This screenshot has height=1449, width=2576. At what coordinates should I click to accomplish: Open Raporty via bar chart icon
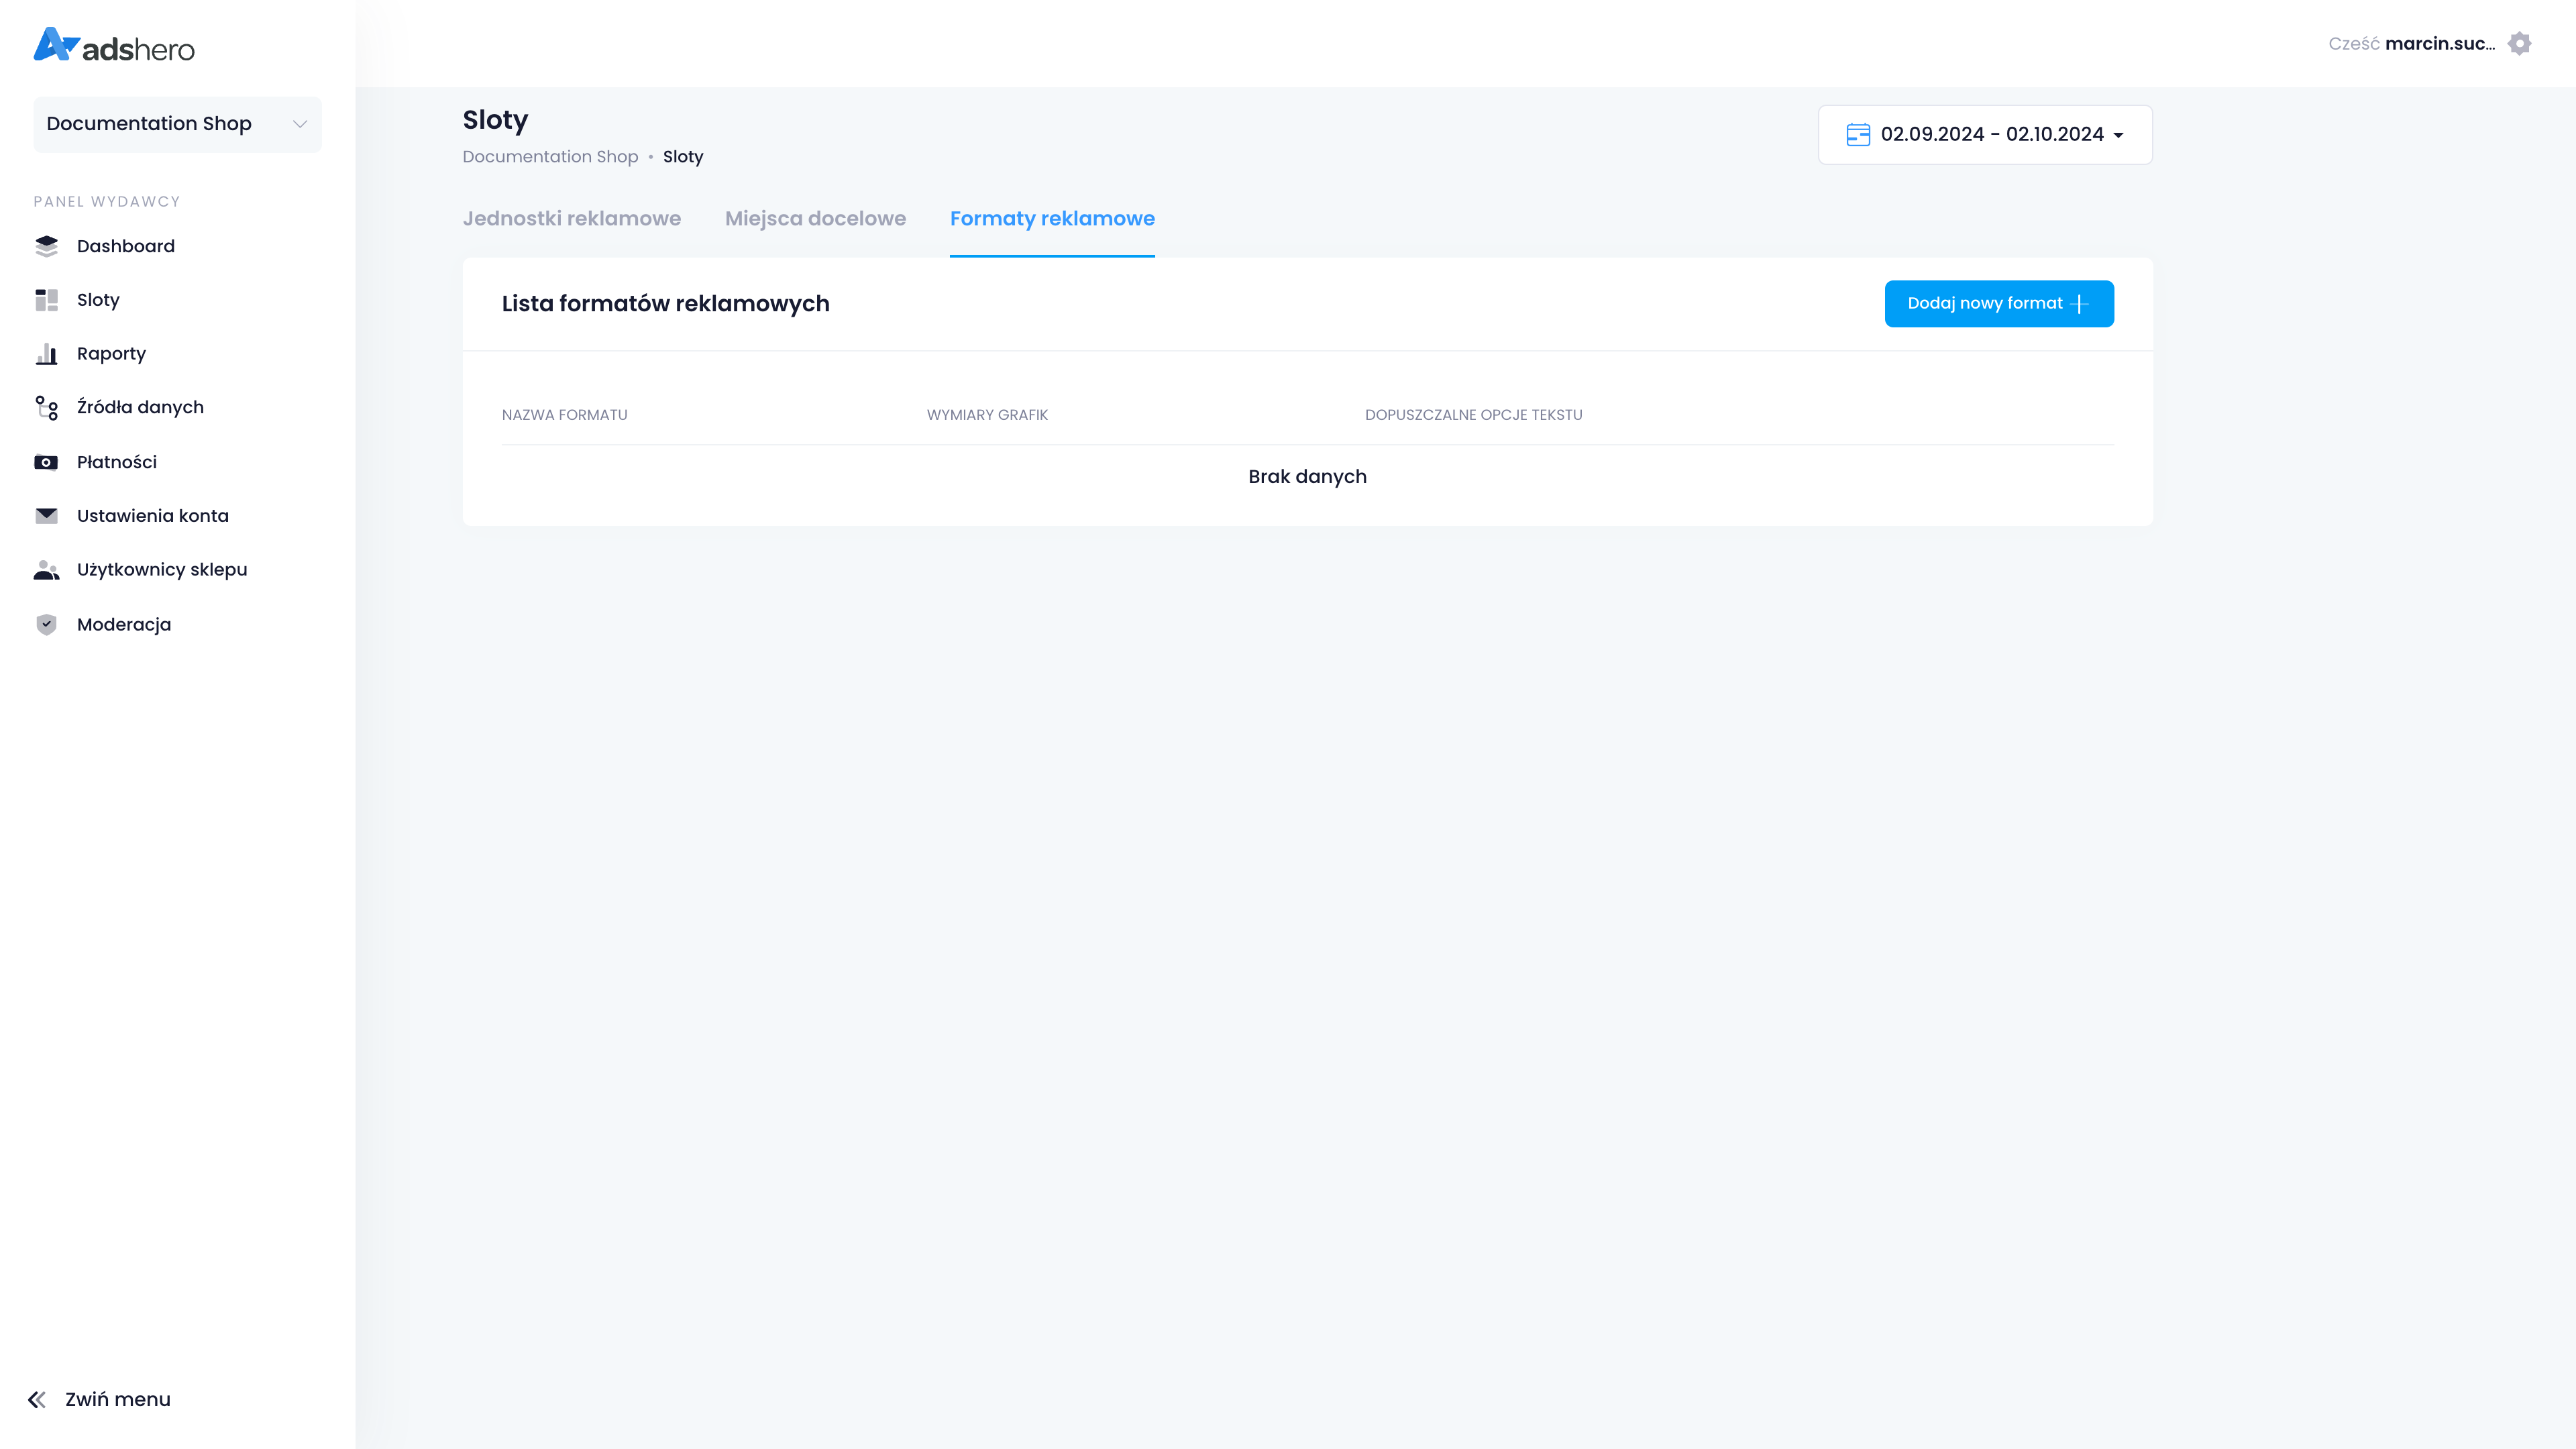point(46,354)
